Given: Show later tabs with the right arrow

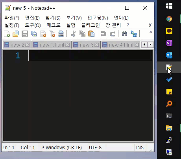Looking at the screenshot, I should point(150,45).
